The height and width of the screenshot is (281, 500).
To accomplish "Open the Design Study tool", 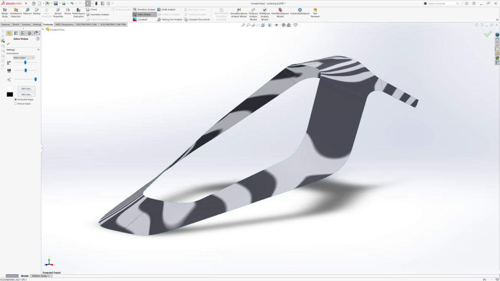I will tap(5, 13).
